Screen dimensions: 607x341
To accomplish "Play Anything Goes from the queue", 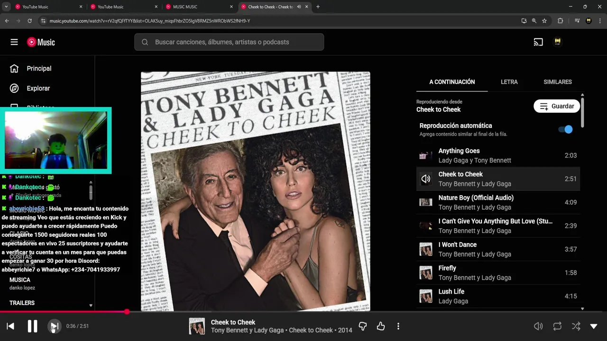I will [x=498, y=155].
